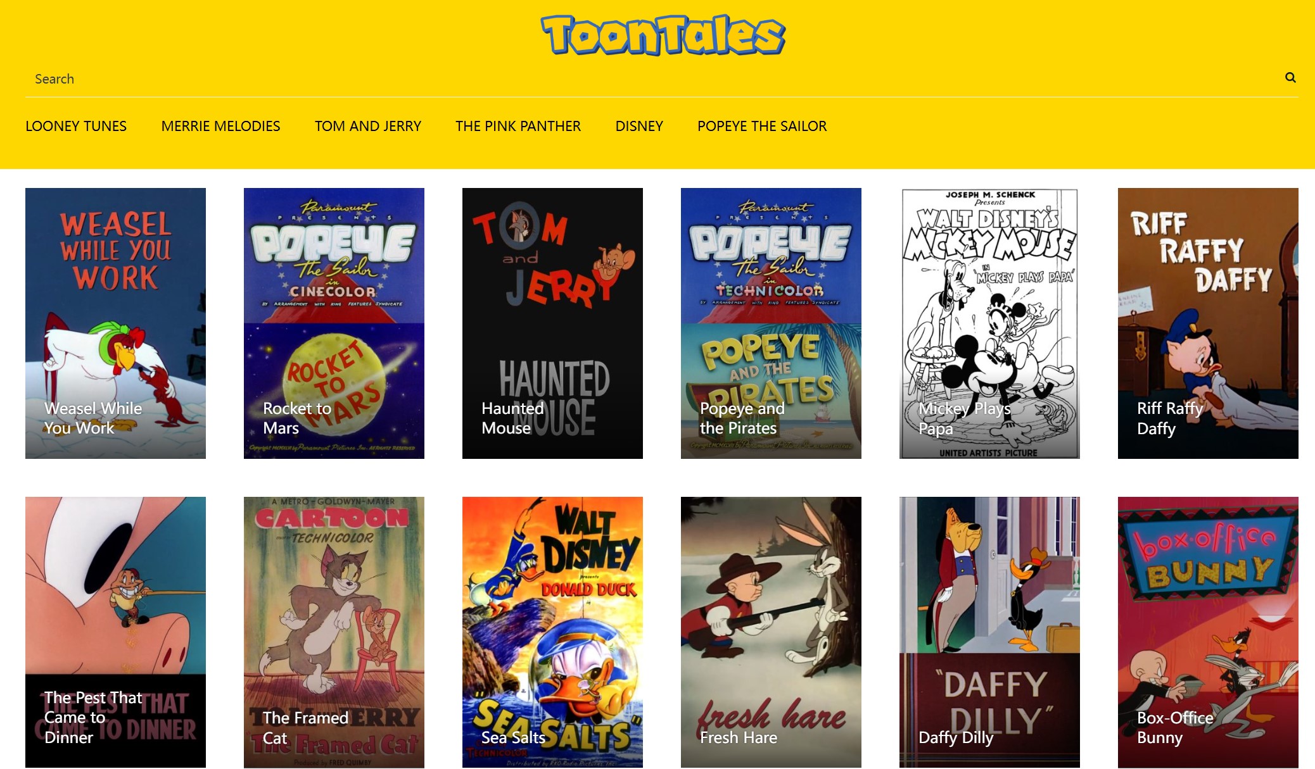Image resolution: width=1315 pixels, height=769 pixels.
Task: Choose the Mickey Plays Papa poster
Action: 989,323
